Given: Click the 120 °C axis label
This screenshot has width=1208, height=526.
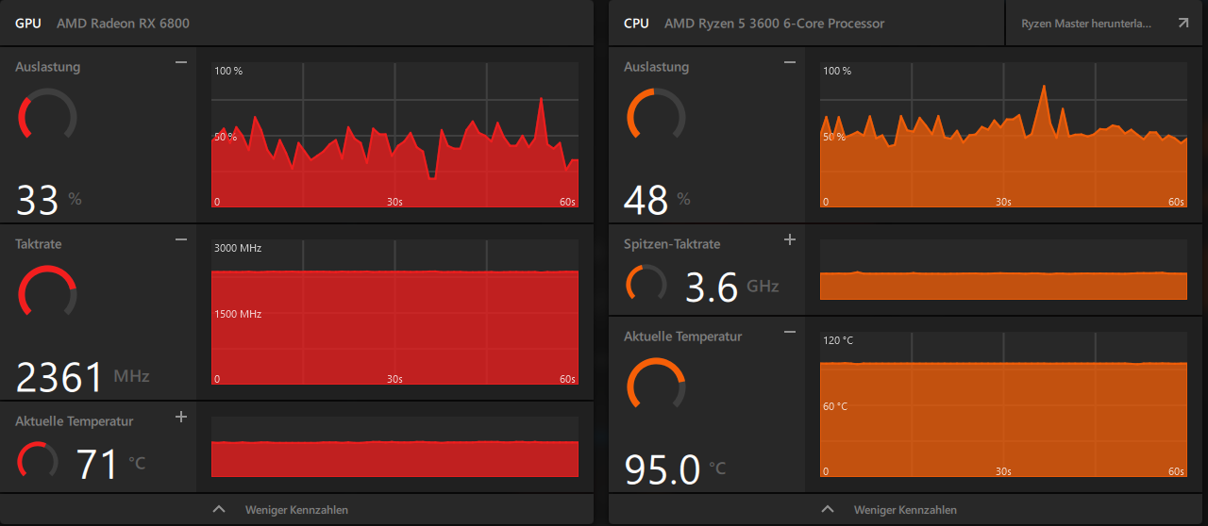Looking at the screenshot, I should 838,340.
